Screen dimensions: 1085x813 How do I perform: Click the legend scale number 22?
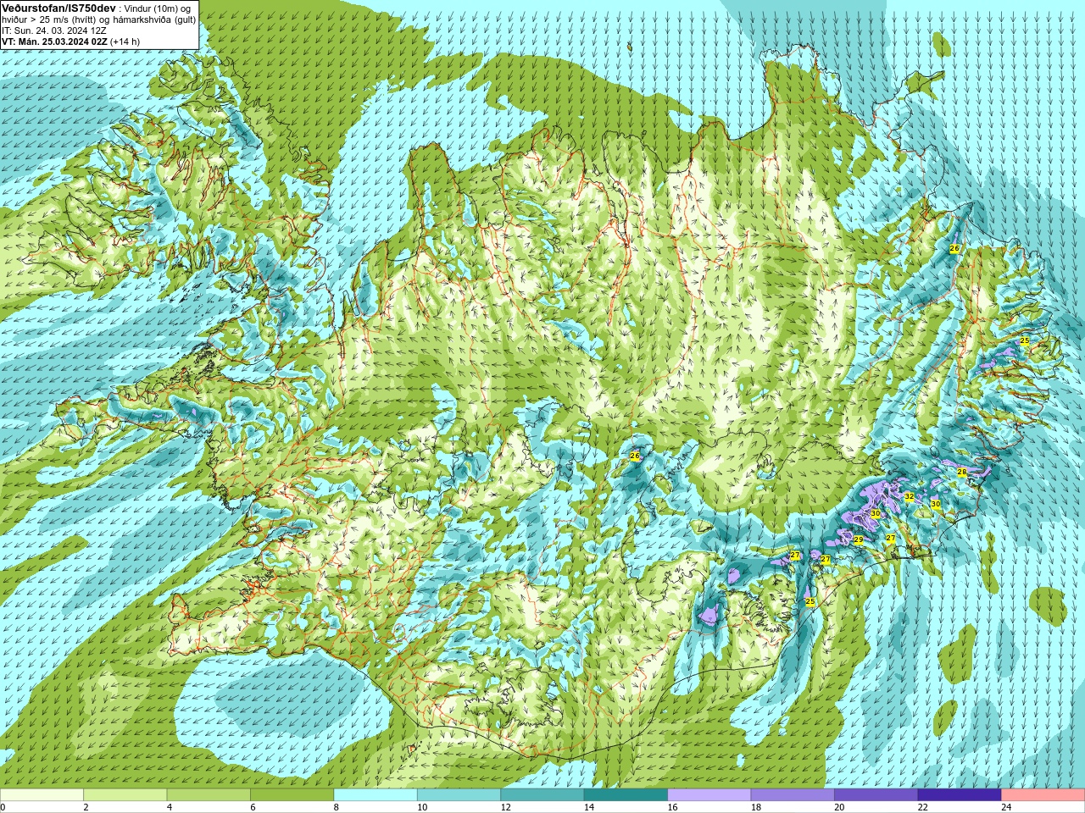pyautogui.click(x=923, y=807)
